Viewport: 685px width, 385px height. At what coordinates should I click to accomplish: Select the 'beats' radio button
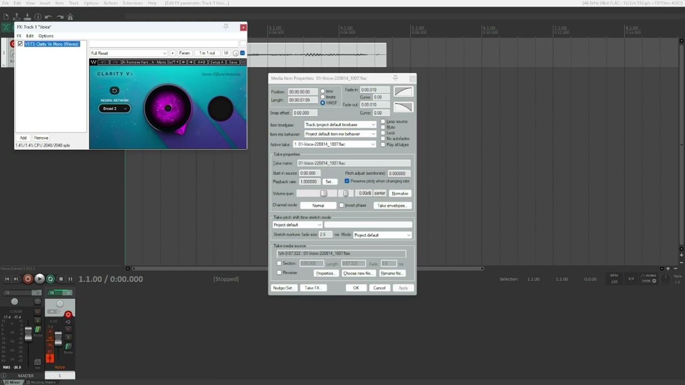coord(323,97)
